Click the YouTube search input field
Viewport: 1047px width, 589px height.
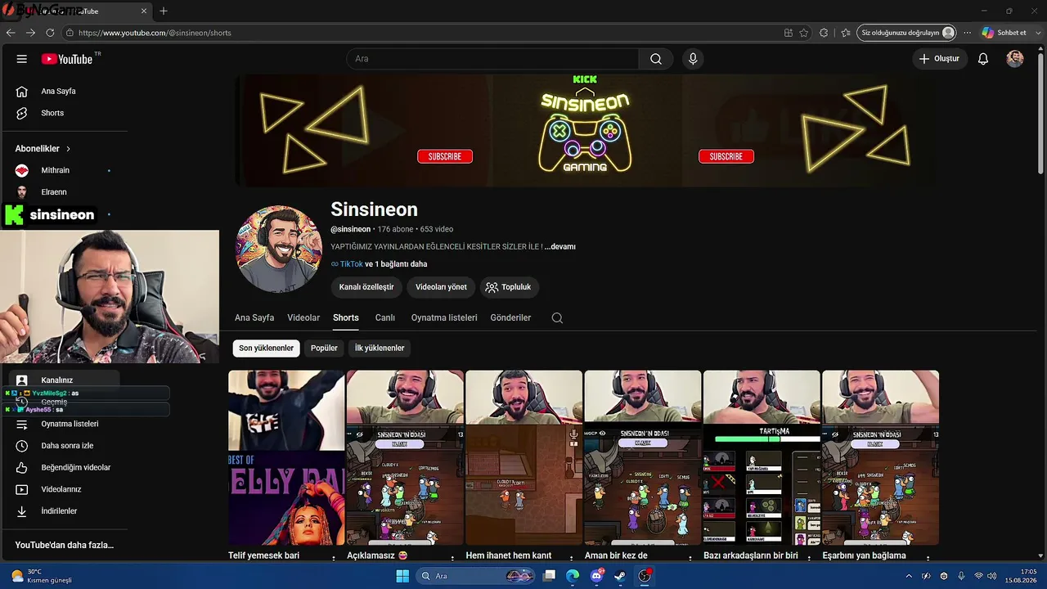tap(492, 59)
